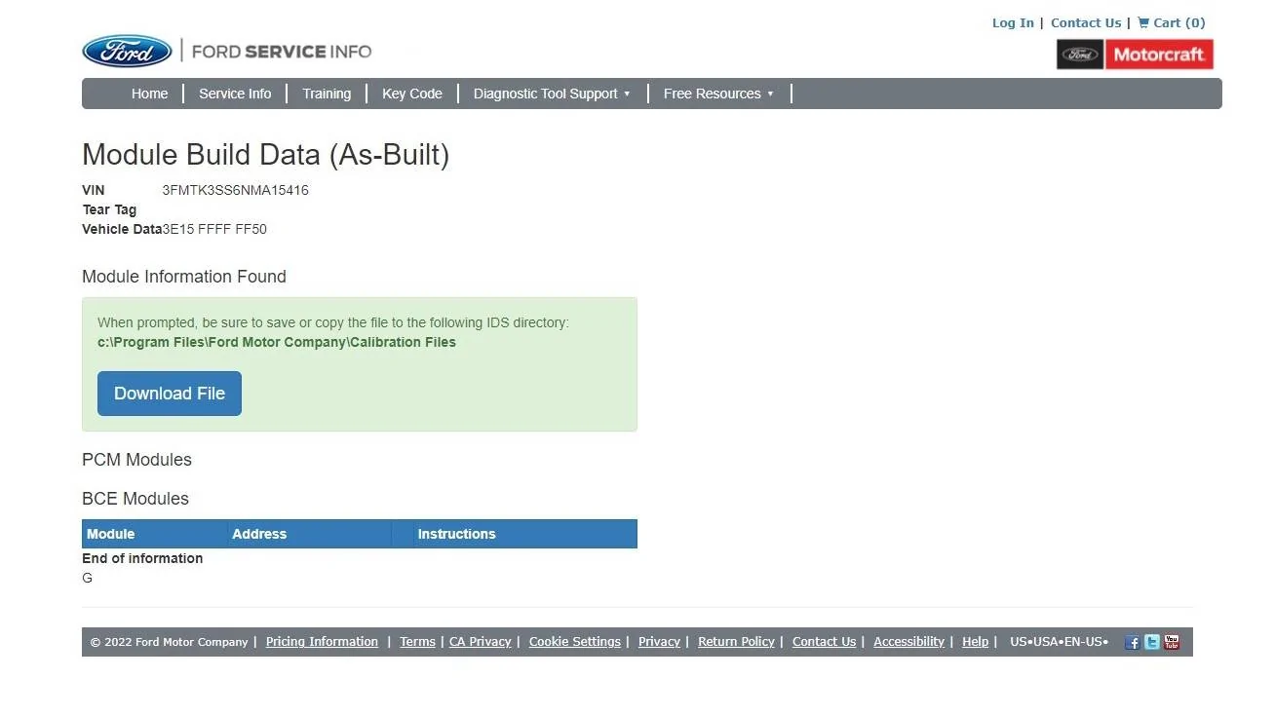This screenshot has width=1274, height=716.
Task: Open the Training menu item
Action: (x=327, y=94)
